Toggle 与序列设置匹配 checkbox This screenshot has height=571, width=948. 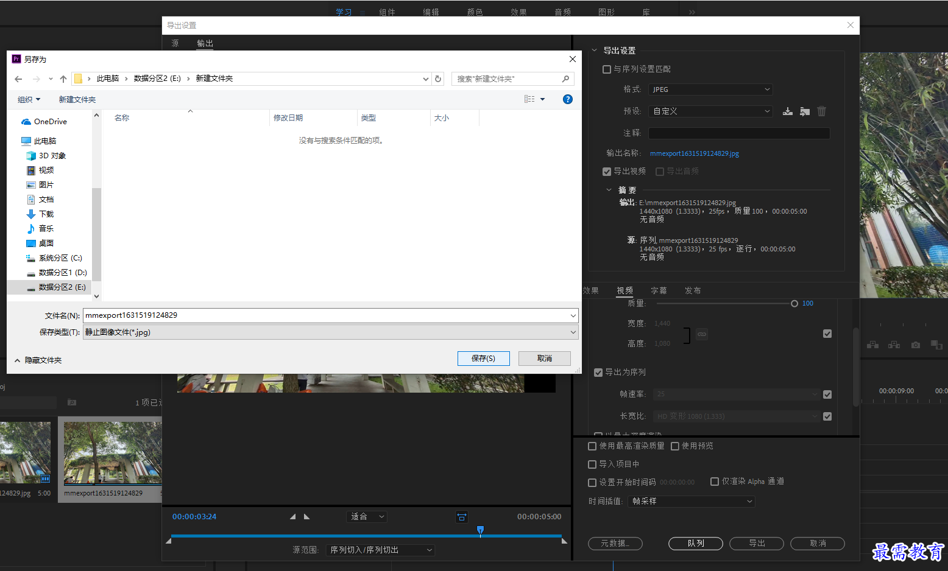606,69
